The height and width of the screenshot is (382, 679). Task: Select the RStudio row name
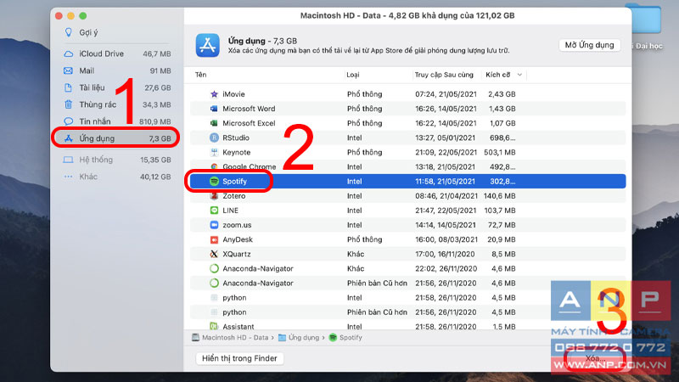[x=236, y=138]
